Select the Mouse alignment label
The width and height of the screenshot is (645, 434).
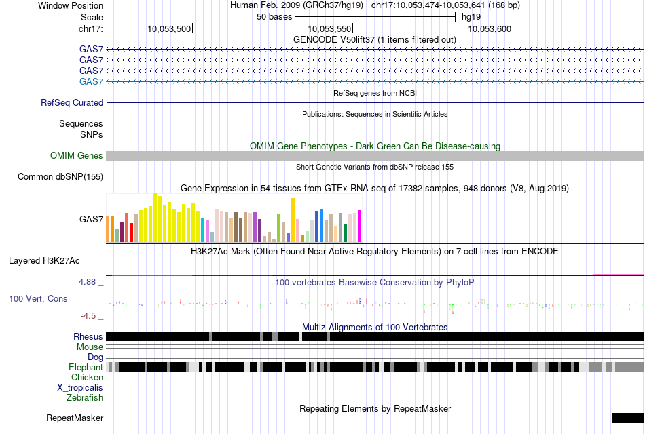(x=90, y=347)
